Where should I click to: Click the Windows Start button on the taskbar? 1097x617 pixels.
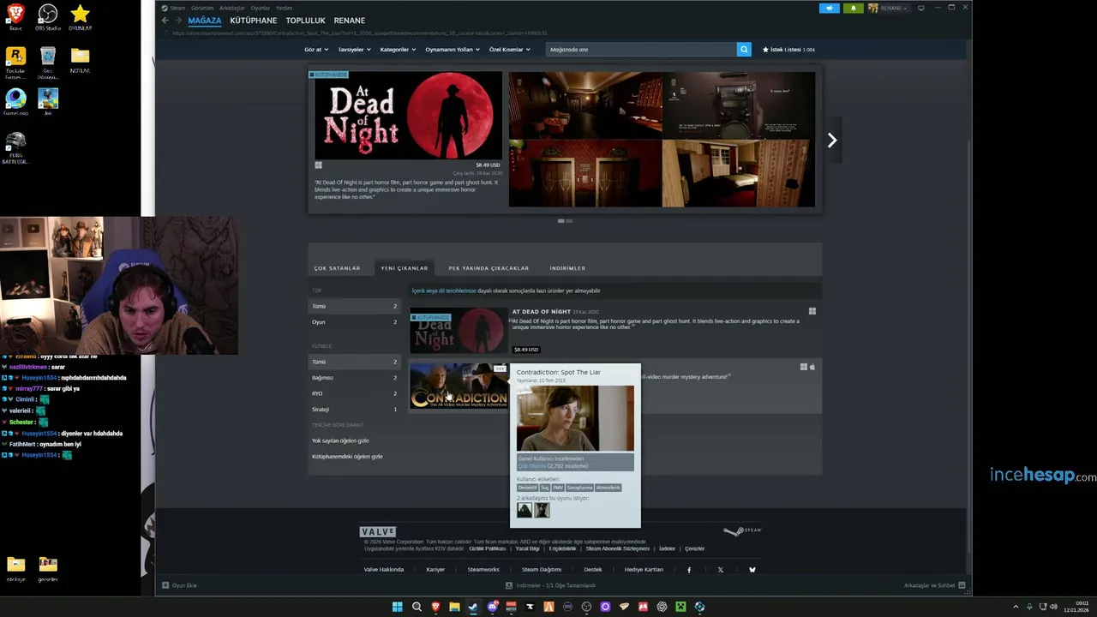[398, 607]
